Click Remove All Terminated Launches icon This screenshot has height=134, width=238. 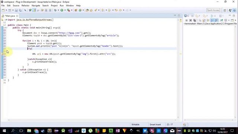coord(194,20)
